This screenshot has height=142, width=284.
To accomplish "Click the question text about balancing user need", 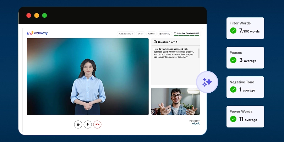I will [173, 53].
